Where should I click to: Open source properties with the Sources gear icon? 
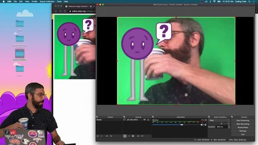click(133, 136)
